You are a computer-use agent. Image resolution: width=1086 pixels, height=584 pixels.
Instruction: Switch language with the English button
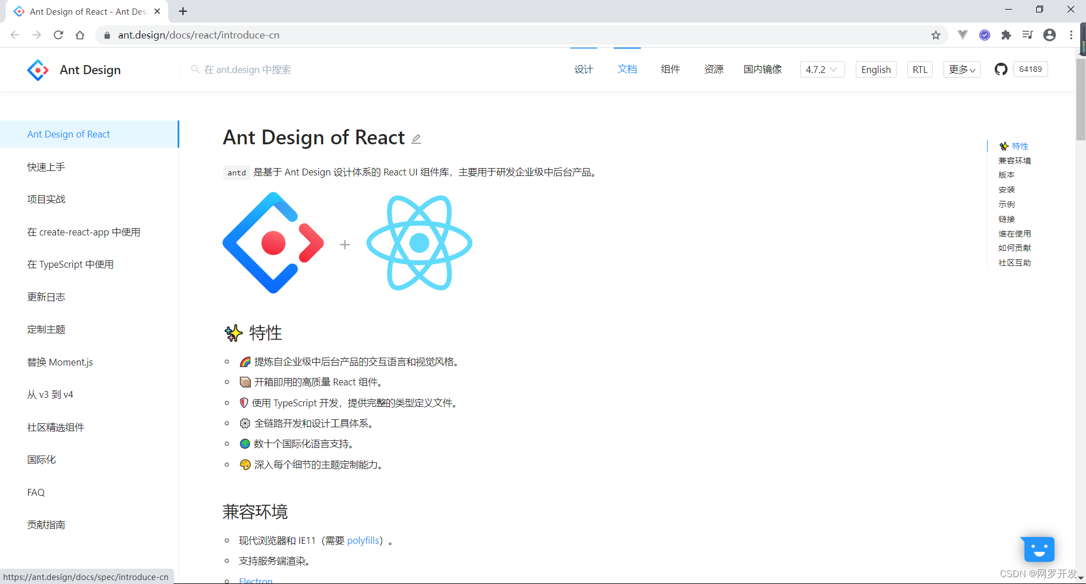(876, 69)
